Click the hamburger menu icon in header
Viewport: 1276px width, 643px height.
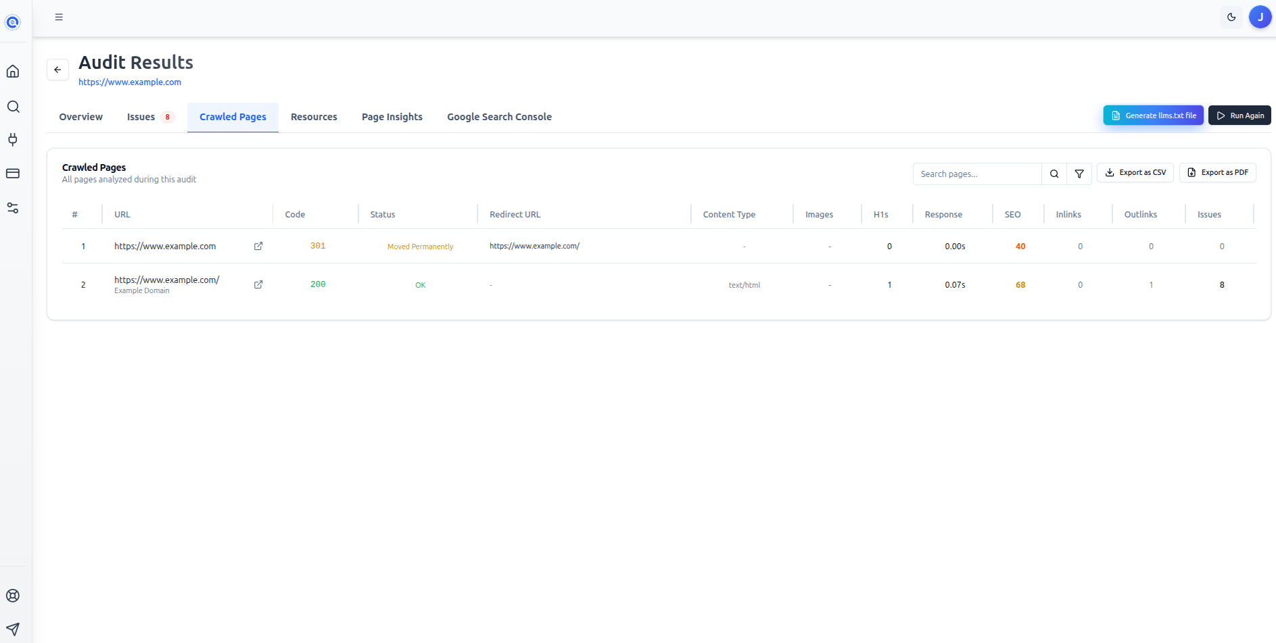tap(59, 17)
